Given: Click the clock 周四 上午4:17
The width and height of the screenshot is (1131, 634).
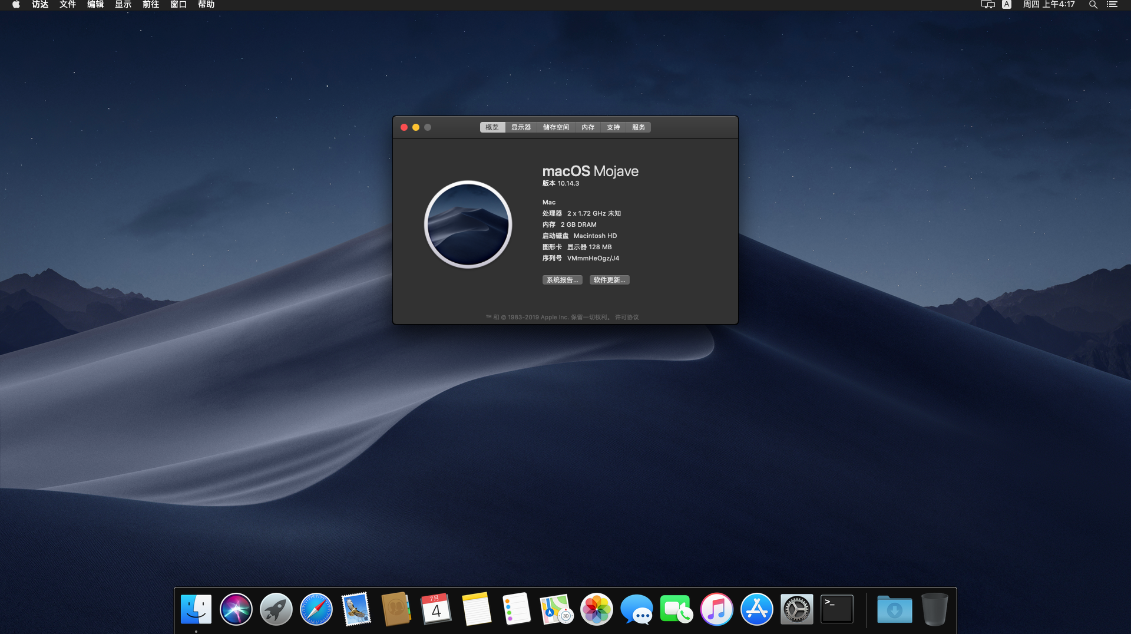Looking at the screenshot, I should [x=1049, y=5].
